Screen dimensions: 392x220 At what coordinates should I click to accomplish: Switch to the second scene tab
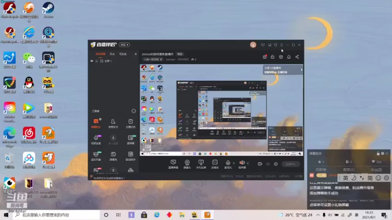click(112, 54)
